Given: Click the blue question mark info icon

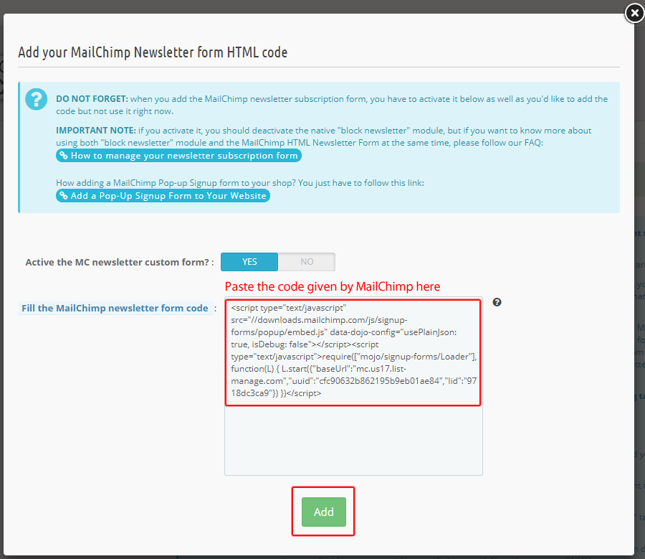Looking at the screenshot, I should [x=37, y=99].
